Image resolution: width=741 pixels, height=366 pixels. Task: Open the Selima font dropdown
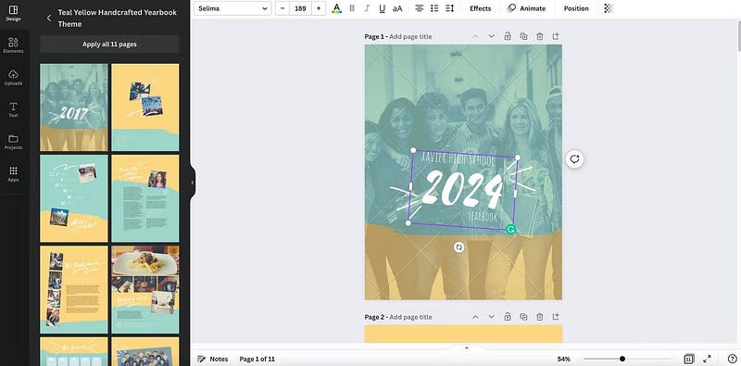coord(232,8)
